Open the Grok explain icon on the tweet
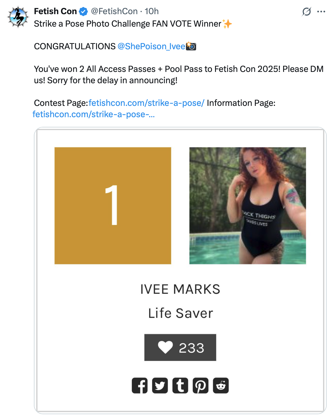This screenshot has width=334, height=419. (306, 12)
